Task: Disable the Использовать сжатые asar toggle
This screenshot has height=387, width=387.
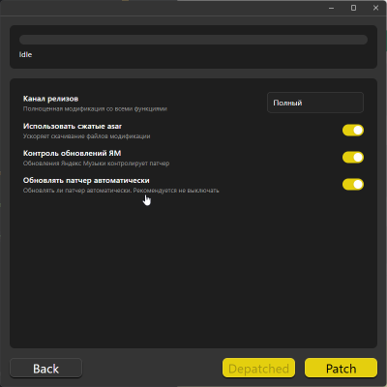Action: (x=353, y=130)
